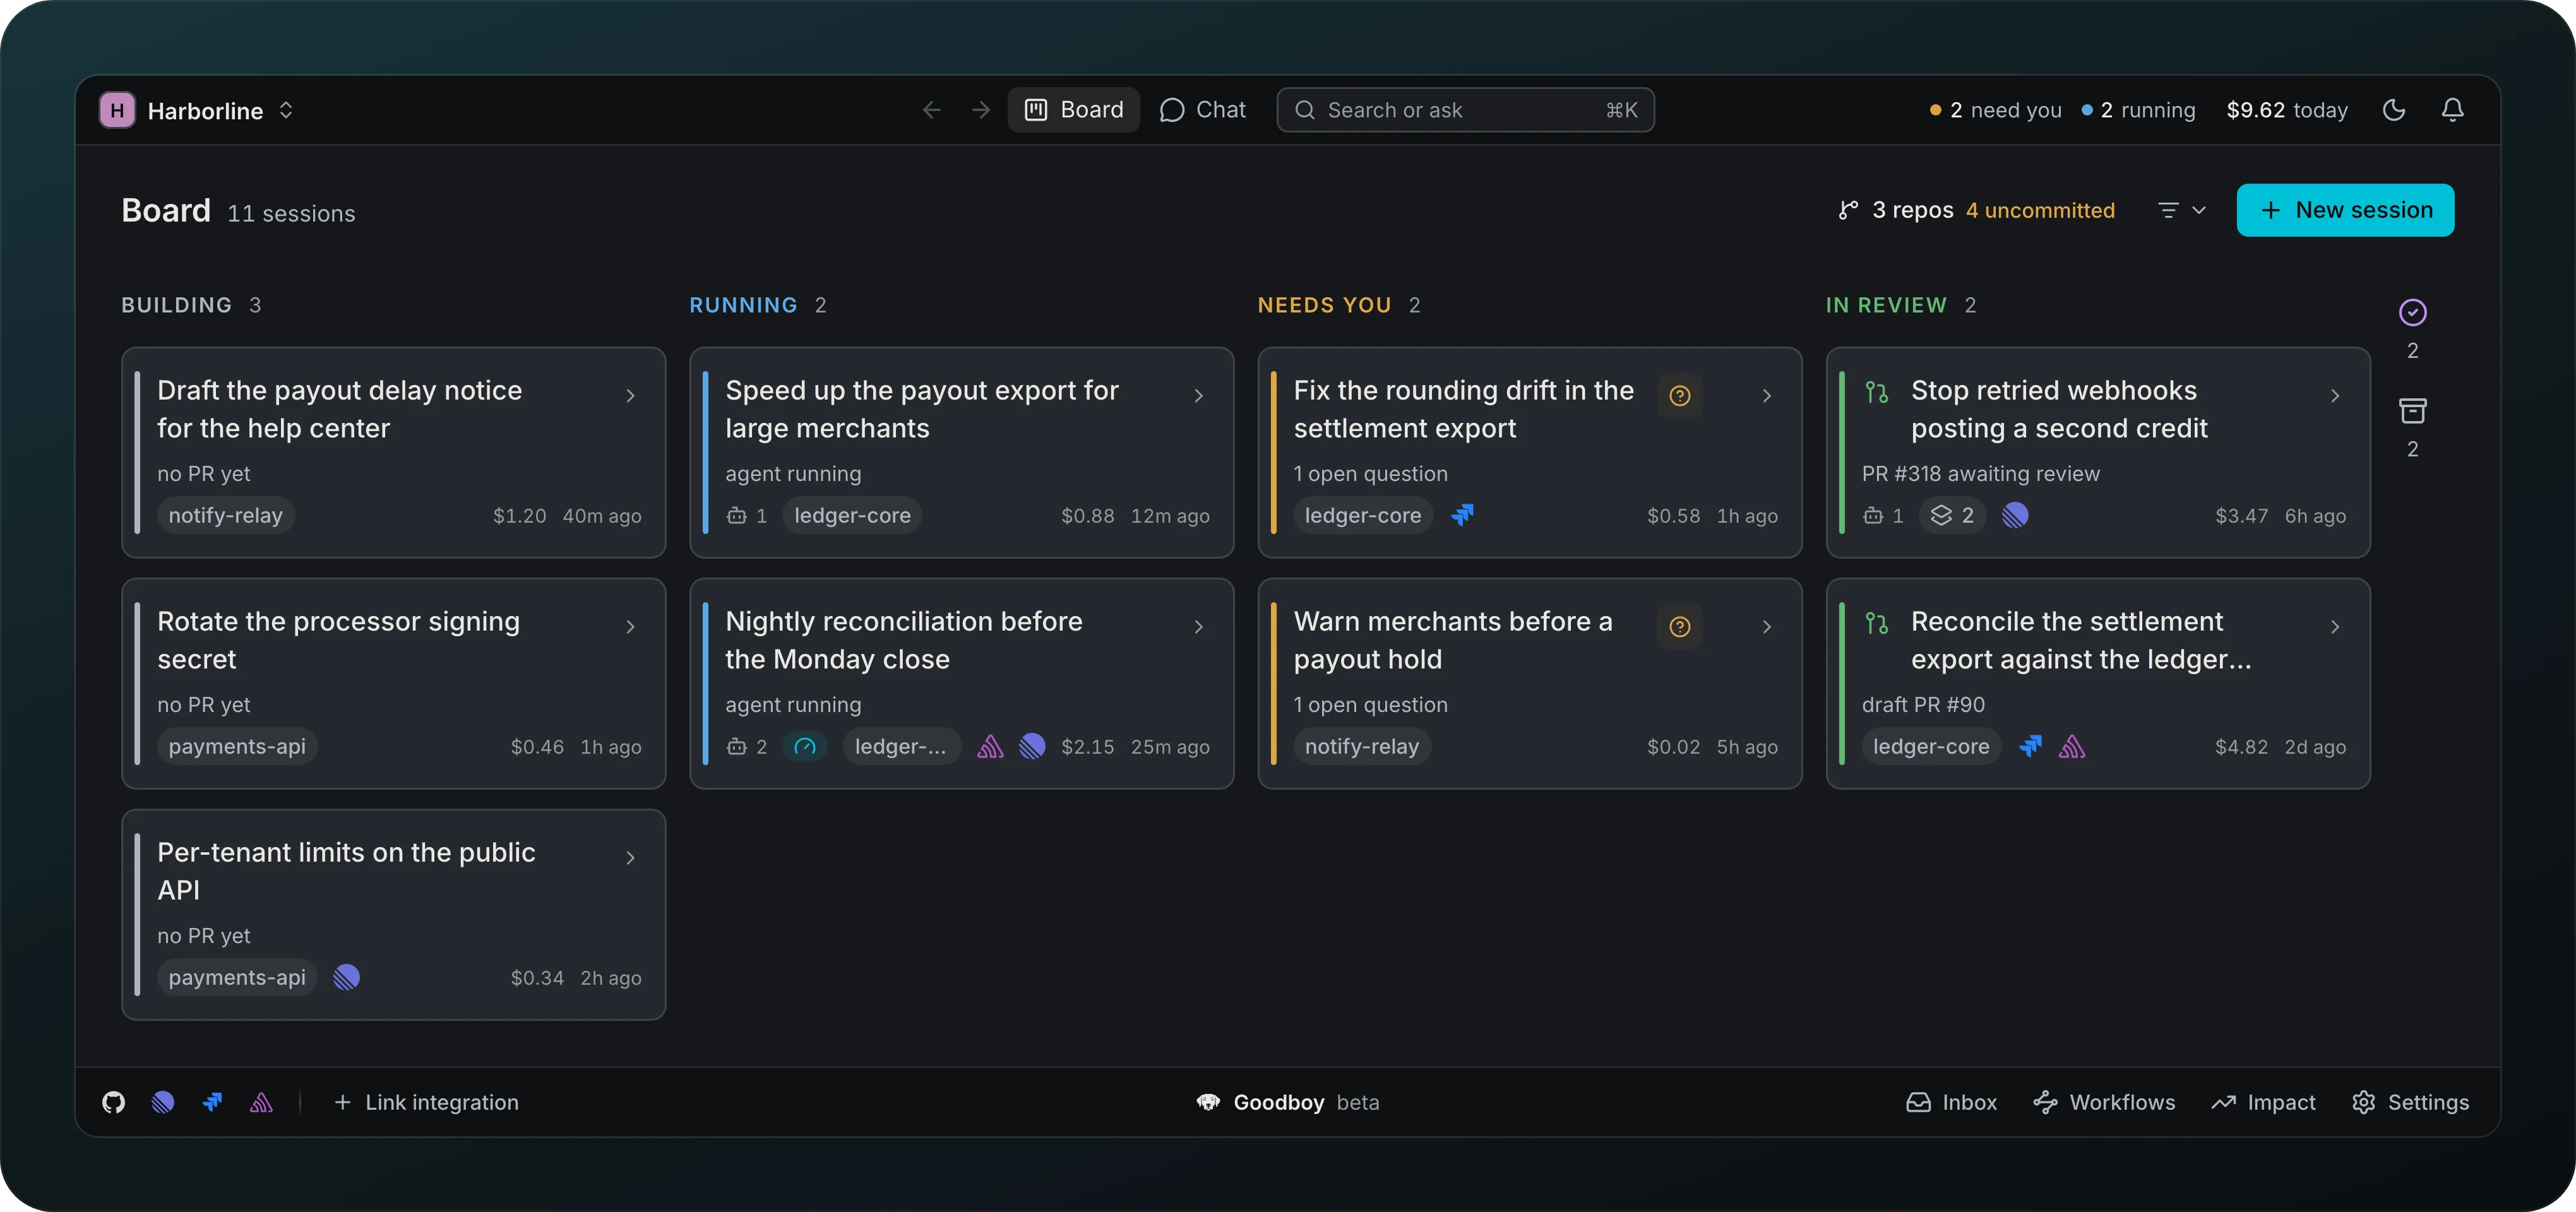Screen dimensions: 2576x1212
Task: Switch to the Chat tab
Action: [1202, 110]
